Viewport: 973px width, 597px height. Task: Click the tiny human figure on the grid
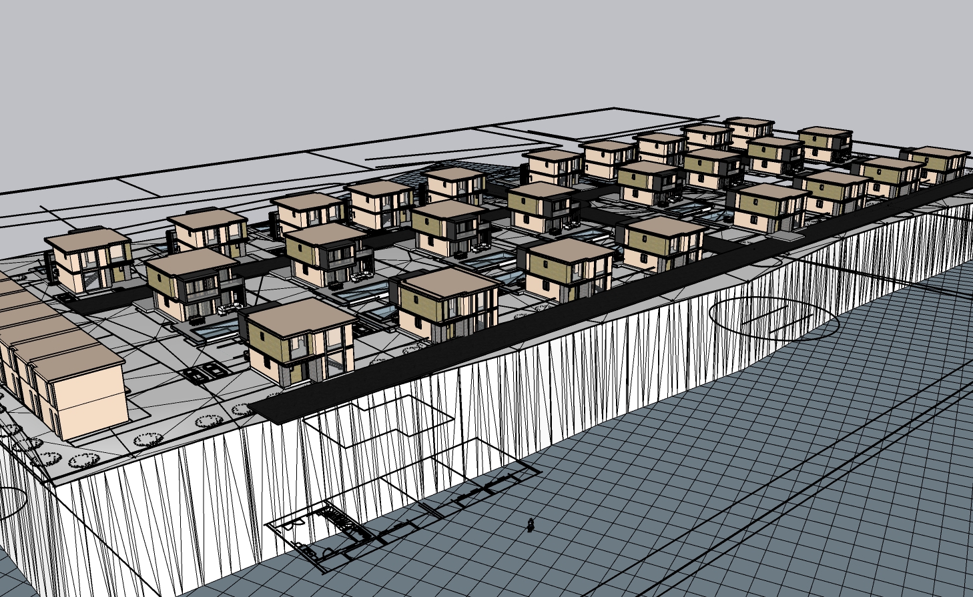[x=531, y=524]
